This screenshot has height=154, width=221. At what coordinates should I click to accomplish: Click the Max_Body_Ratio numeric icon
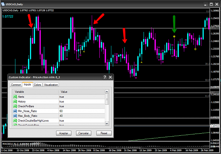pos(15,116)
